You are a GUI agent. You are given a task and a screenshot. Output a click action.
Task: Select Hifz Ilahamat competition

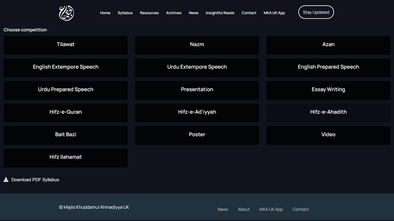(66, 157)
